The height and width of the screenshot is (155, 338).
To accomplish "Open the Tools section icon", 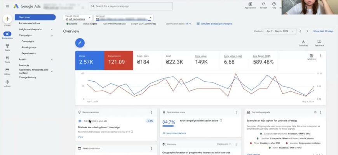I will click(7, 59).
